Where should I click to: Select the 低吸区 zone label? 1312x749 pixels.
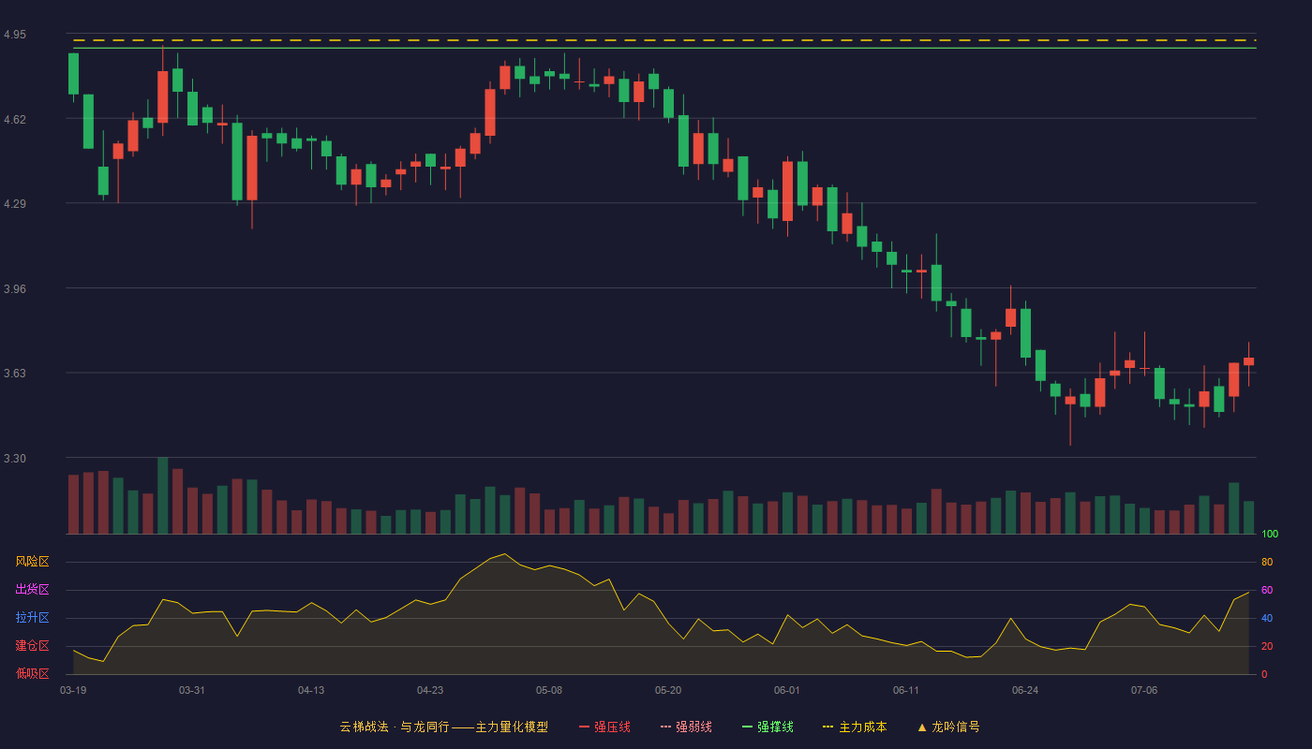[x=32, y=673]
